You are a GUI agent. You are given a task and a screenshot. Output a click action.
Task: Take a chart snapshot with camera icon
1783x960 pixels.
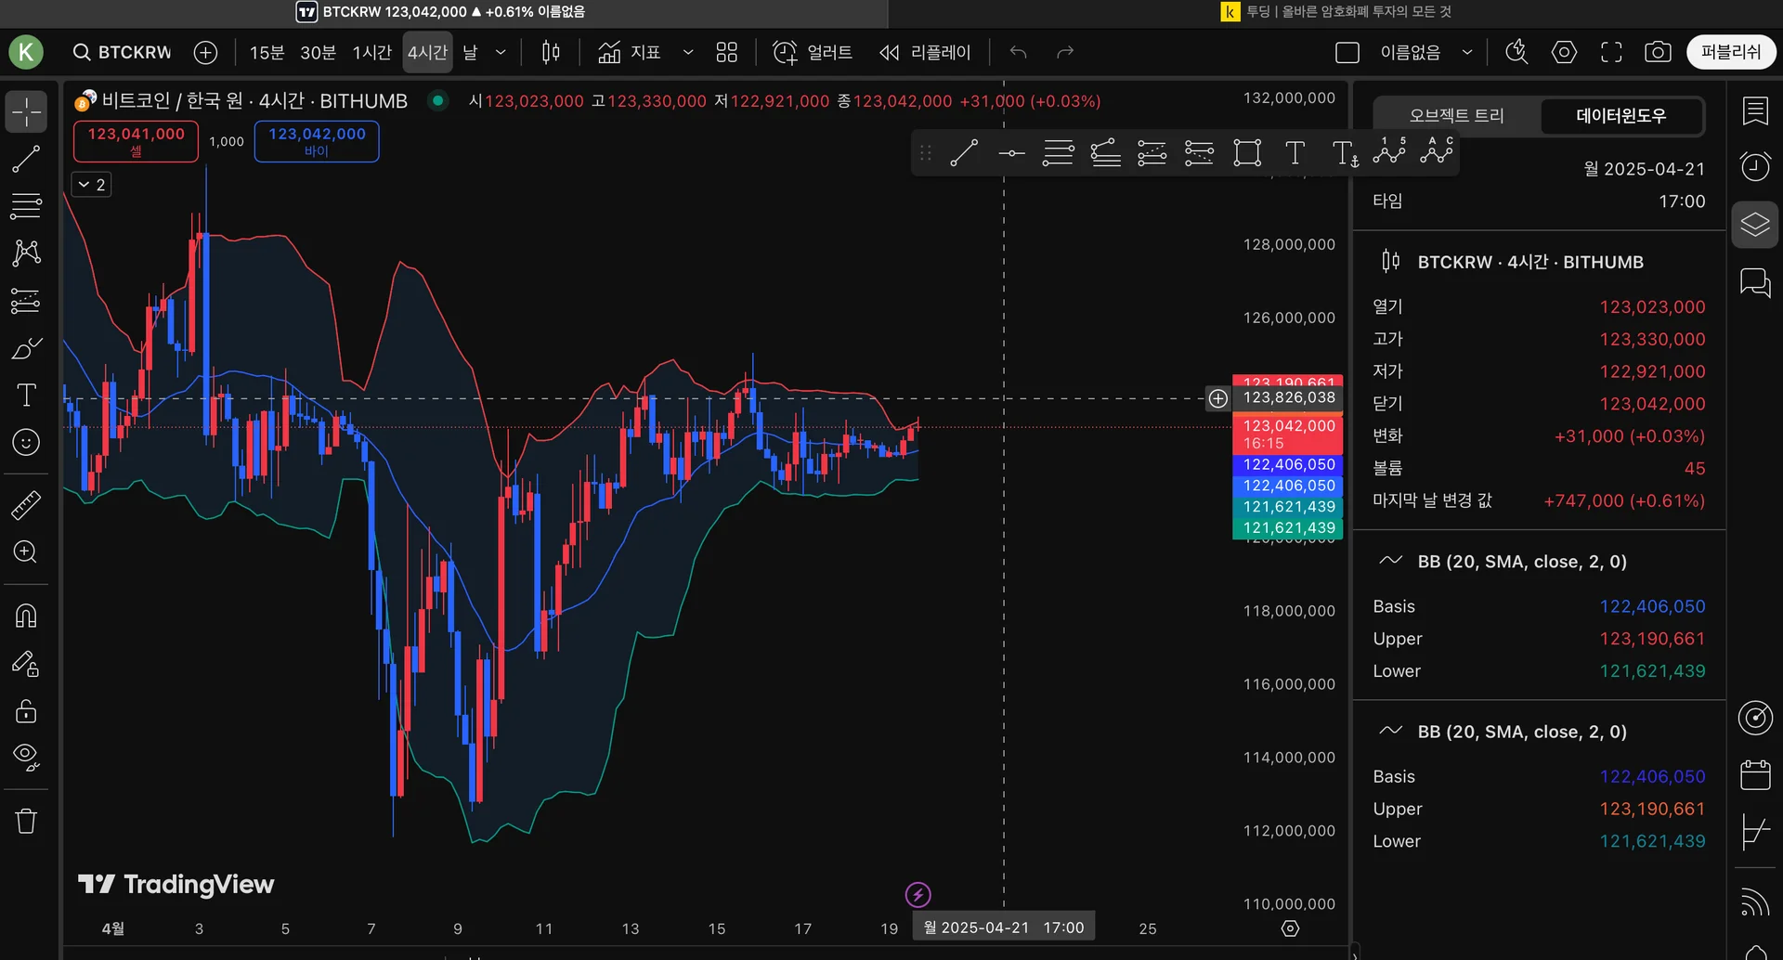click(1658, 52)
